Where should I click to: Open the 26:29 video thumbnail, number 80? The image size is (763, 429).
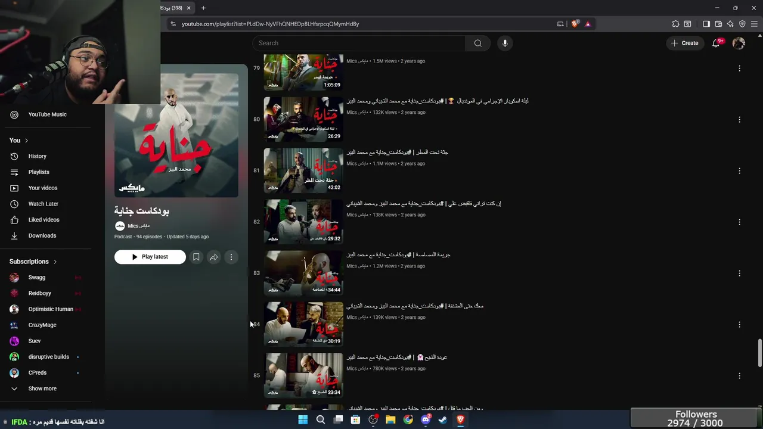303,119
